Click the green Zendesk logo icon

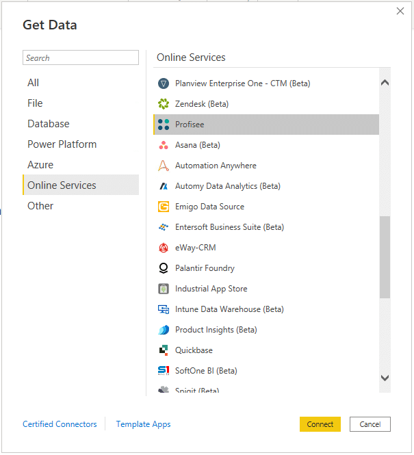pyautogui.click(x=164, y=104)
